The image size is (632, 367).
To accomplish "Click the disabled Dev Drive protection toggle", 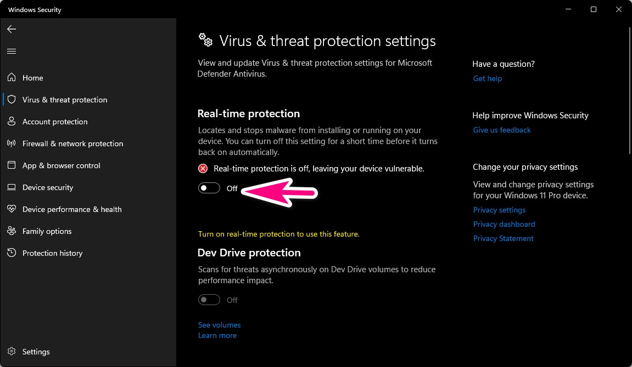I will [x=209, y=300].
